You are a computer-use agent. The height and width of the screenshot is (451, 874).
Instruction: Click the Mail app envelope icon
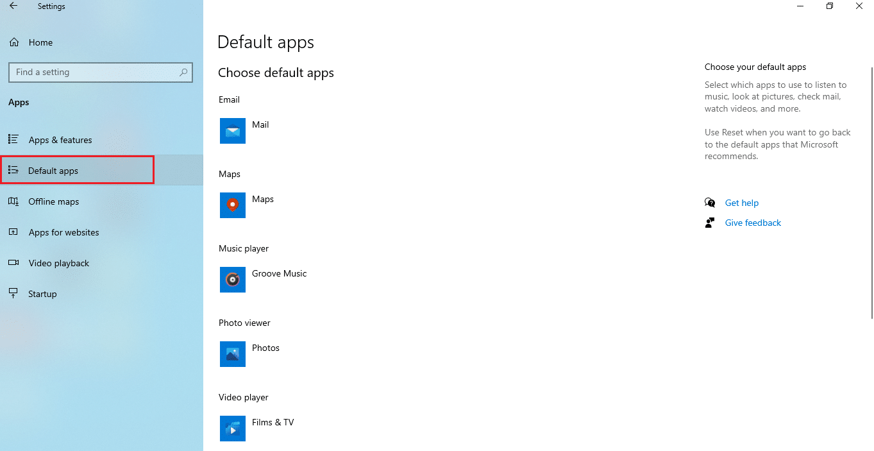233,131
